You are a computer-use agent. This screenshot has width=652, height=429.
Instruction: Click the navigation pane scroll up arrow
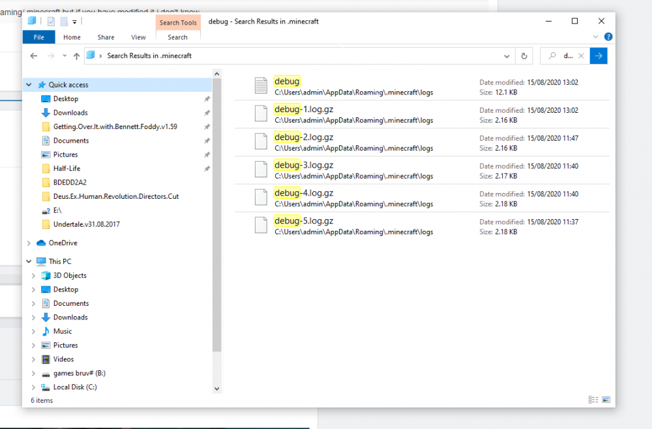click(216, 74)
